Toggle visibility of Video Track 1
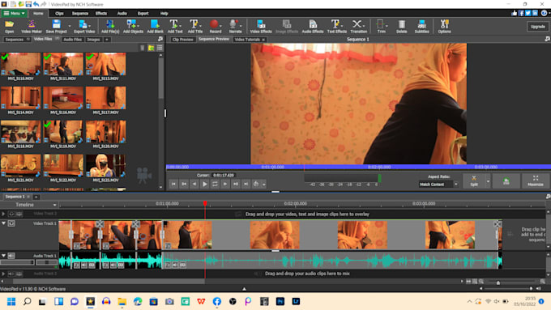551x310 pixels. click(11, 223)
